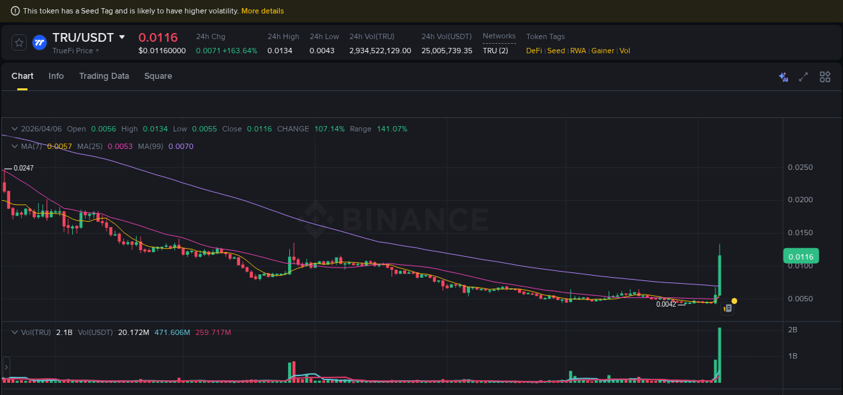Click the volume MA value 259.717M
This screenshot has width=843, height=395.
click(213, 332)
